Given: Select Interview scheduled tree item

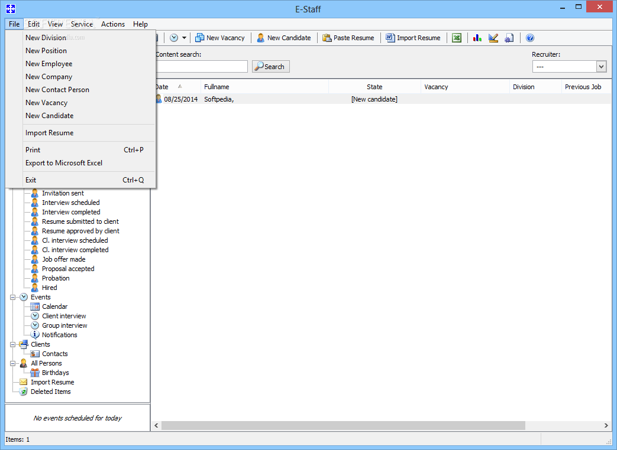Looking at the screenshot, I should [x=71, y=203].
